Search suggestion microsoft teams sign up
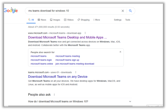167x110 pixels. pyautogui.click(x=67, y=60)
